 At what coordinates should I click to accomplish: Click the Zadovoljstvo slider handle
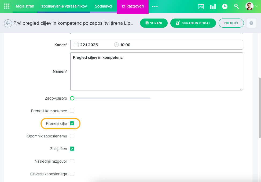click(x=72, y=98)
